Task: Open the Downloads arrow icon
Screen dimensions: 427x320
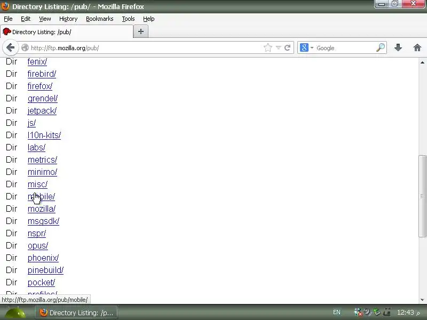Action: click(x=398, y=47)
